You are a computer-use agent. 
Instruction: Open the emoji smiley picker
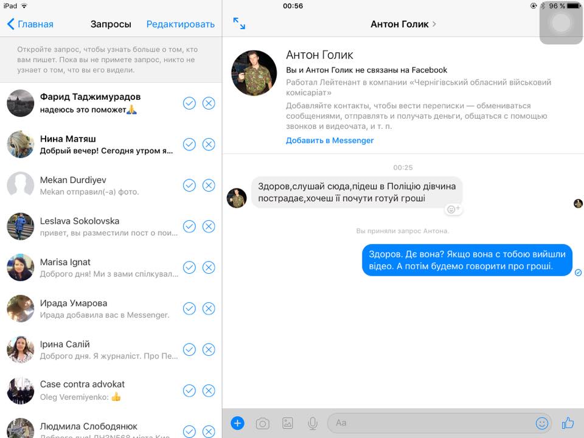point(542,423)
